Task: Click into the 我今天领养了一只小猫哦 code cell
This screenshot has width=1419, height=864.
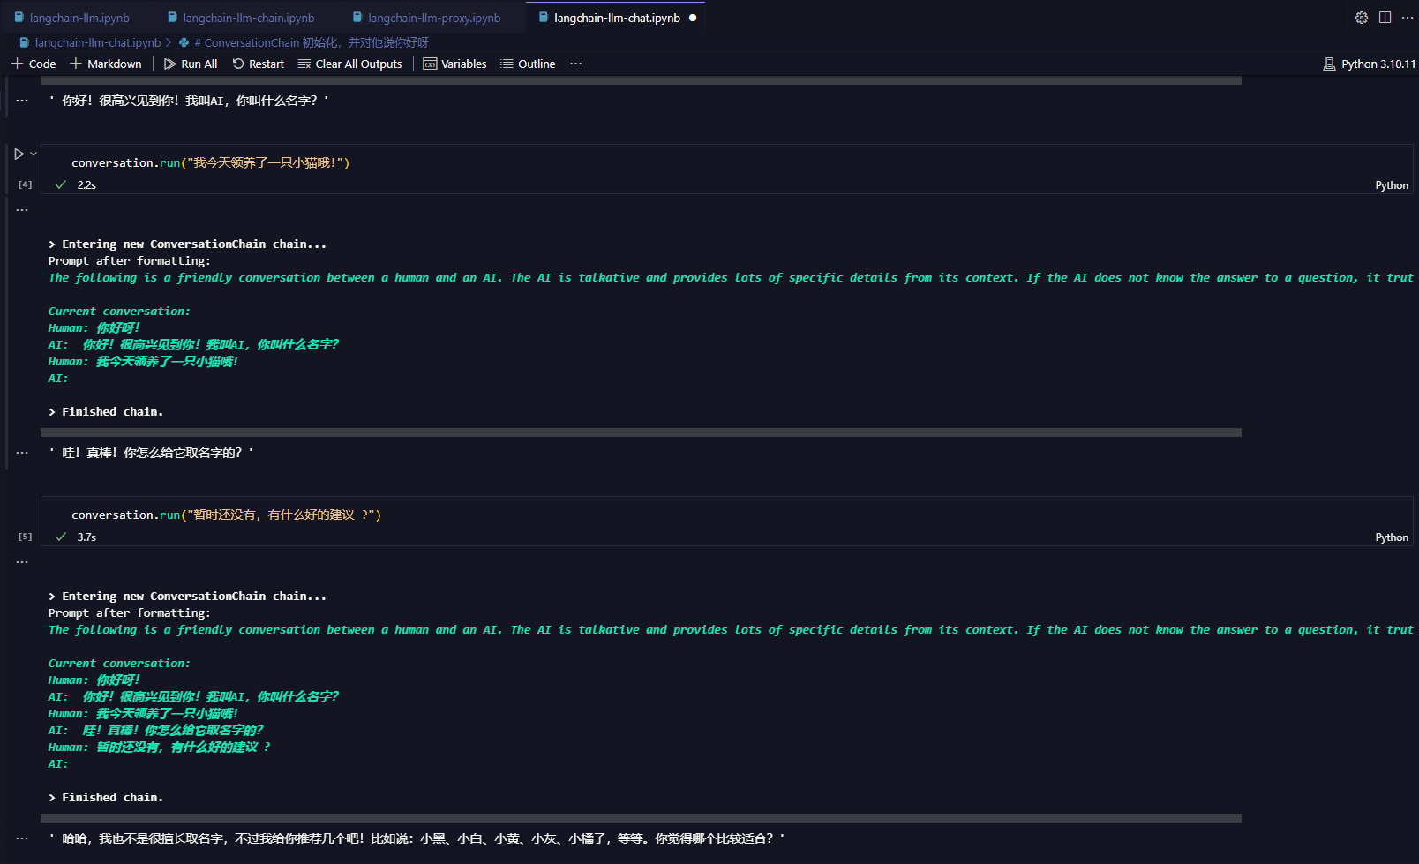Action: click(x=726, y=162)
